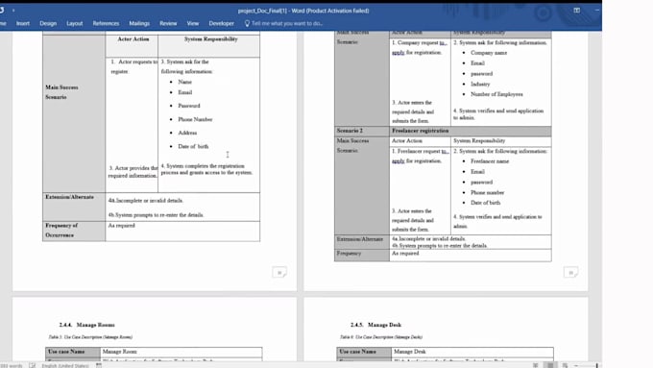
Task: Click the Manage Desk table caption text
Action: [x=381, y=336]
